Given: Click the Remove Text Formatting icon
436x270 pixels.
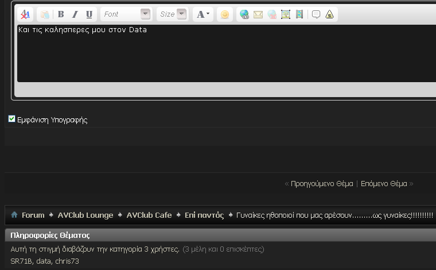Looking at the screenshot, I should coord(26,14).
